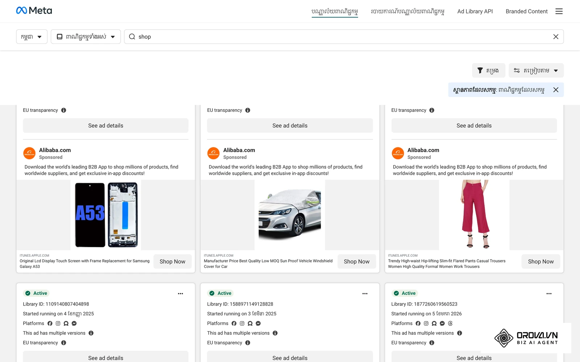Screen dimensions: 580x362
Task: Click EU transparency info icon in Vehicle Windshield Cover card
Action: [248, 110]
